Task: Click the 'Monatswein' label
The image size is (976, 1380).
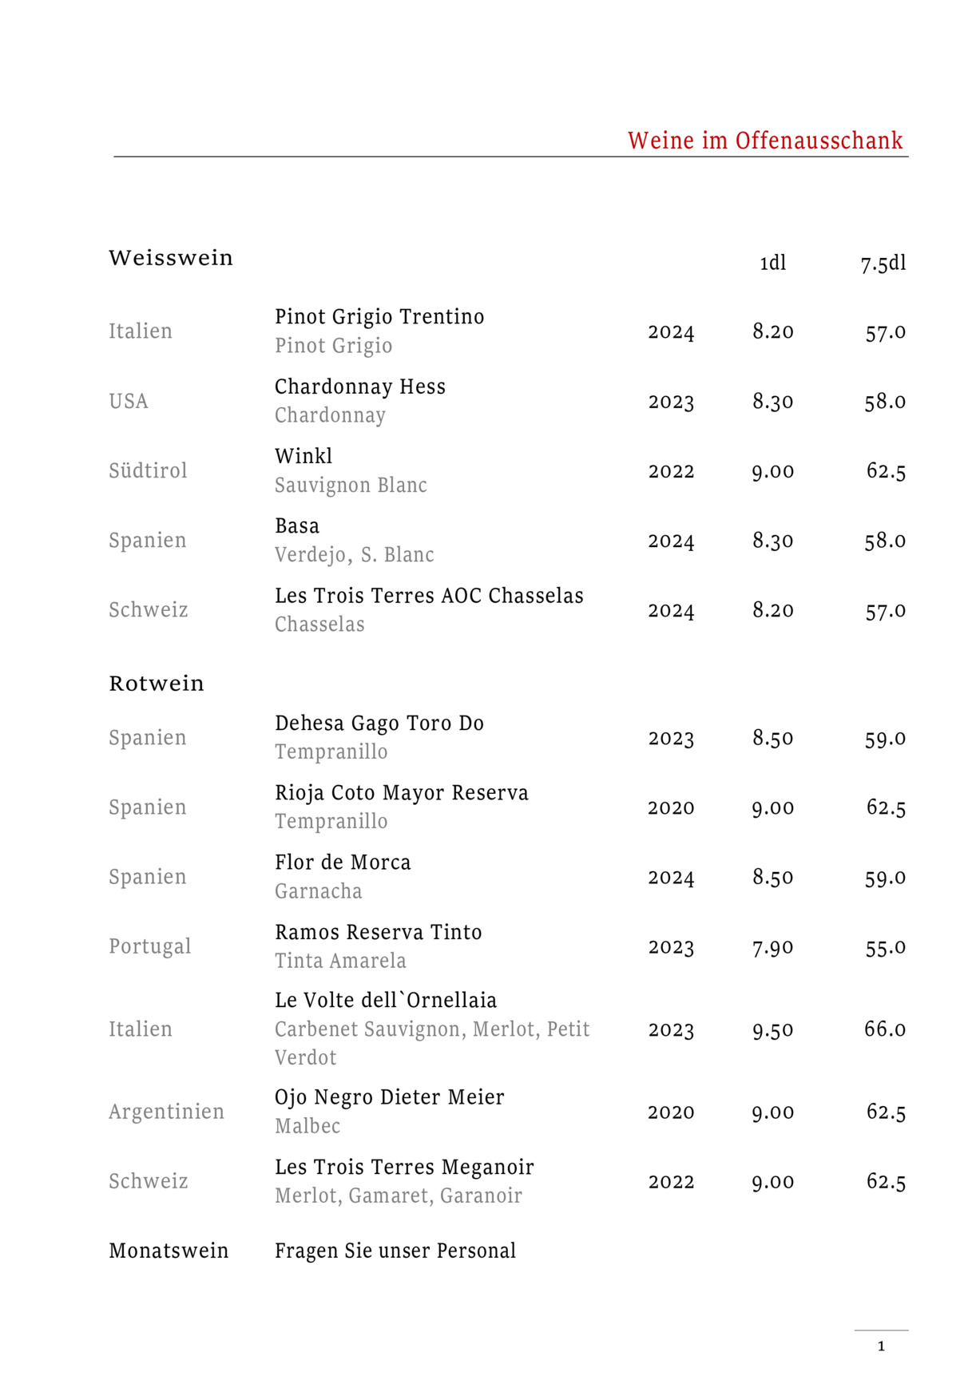Action: pyautogui.click(x=169, y=1251)
